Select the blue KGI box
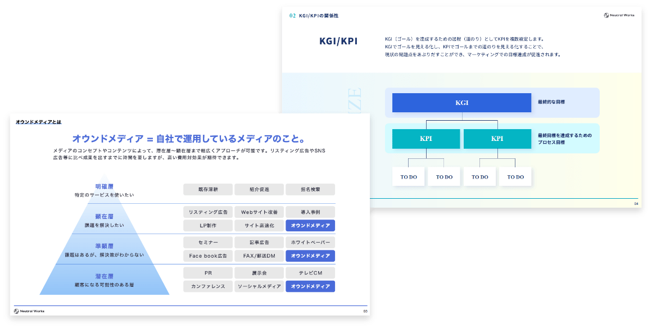The height and width of the screenshot is (329, 652). [x=461, y=103]
